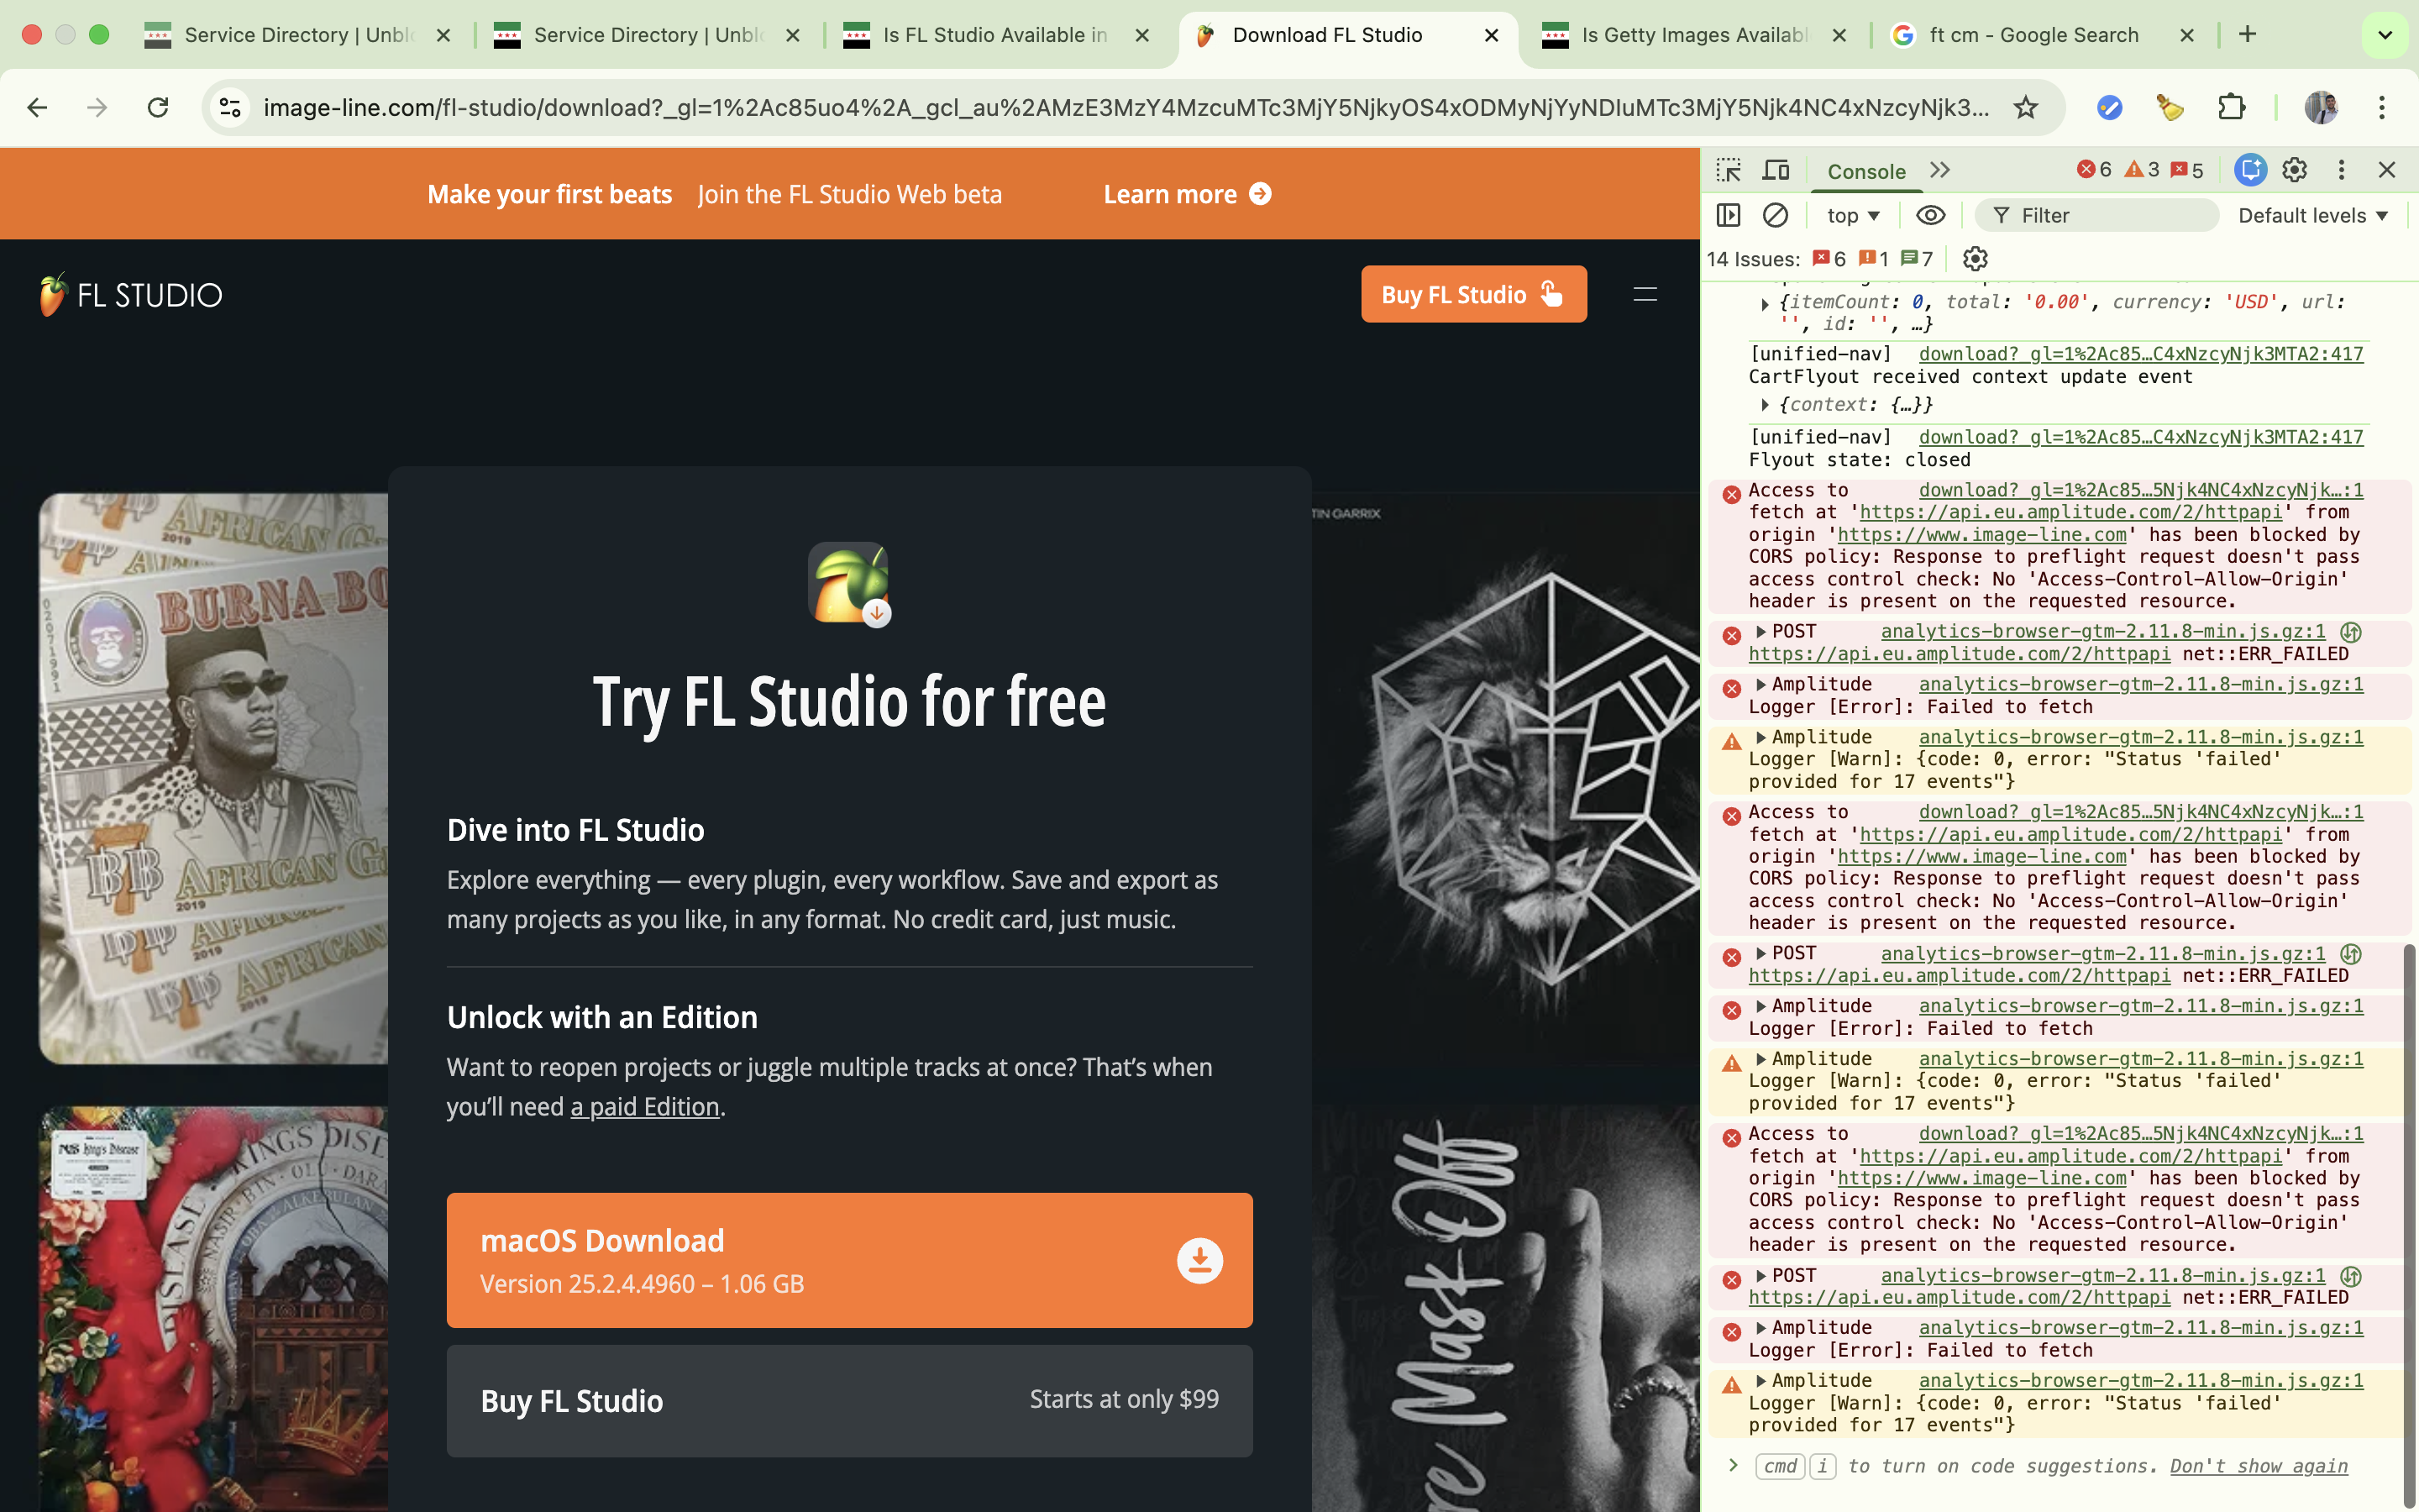Viewport: 2419px width, 1512px height.
Task: Bookmark this page with the star icon
Action: [x=2025, y=107]
